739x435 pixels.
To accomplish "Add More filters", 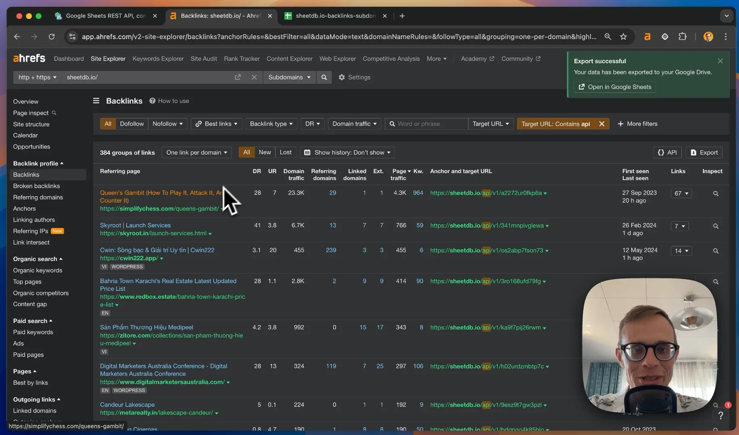I will click(x=637, y=124).
